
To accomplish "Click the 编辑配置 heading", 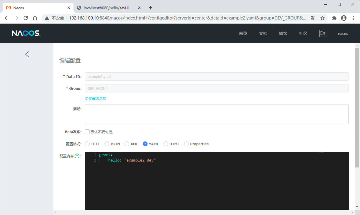I will 70,61.
